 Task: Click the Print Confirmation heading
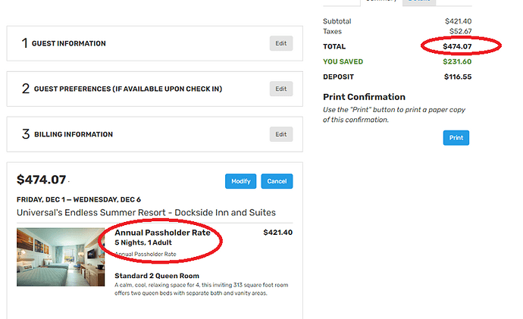click(x=364, y=97)
